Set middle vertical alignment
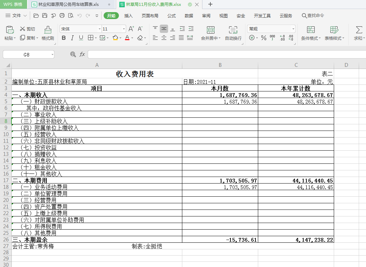The width and height of the screenshot is (366, 267). (x=164, y=29)
